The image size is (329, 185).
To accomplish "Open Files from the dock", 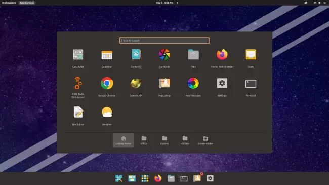I will pyautogui.click(x=171, y=178).
